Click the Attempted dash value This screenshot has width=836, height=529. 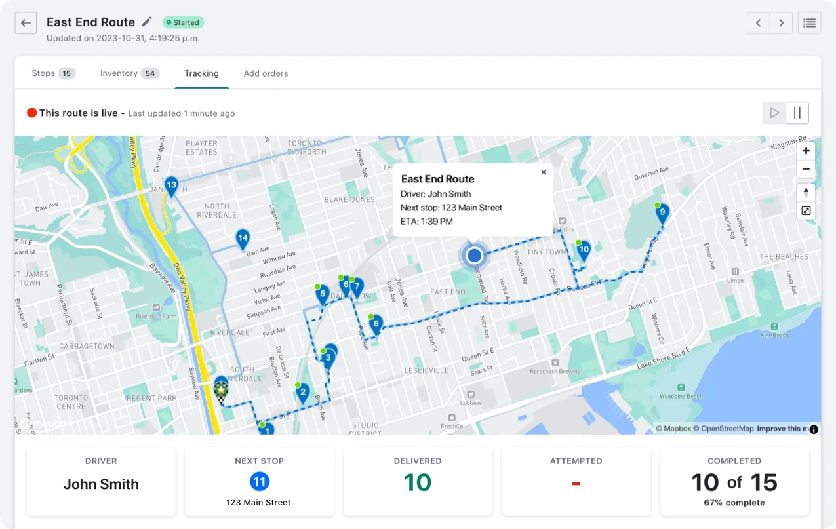pos(576,484)
